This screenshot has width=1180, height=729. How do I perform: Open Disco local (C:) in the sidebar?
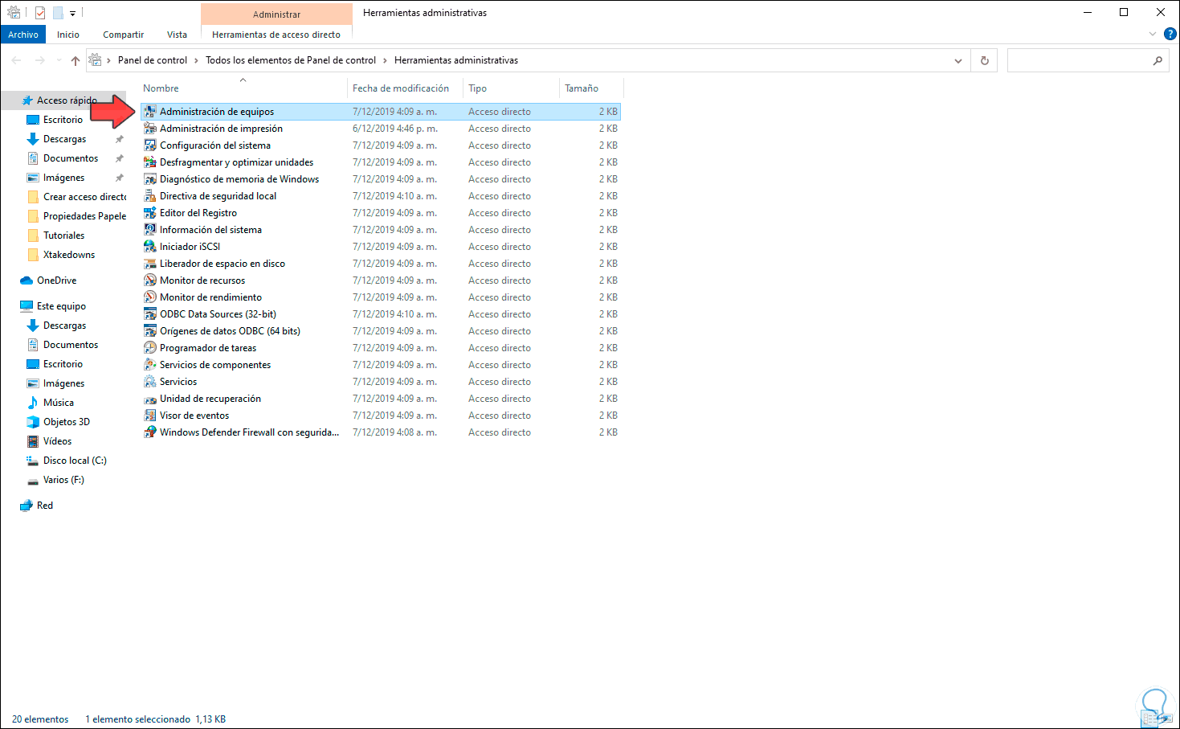(x=75, y=461)
